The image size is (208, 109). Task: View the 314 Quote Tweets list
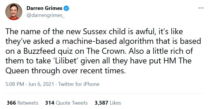click(66, 103)
